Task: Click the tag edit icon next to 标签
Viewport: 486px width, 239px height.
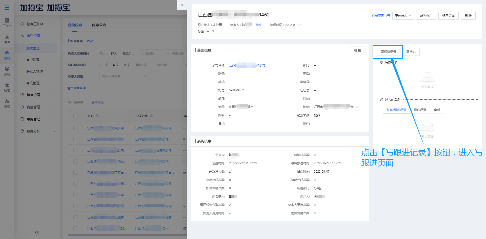Action: pos(213,31)
